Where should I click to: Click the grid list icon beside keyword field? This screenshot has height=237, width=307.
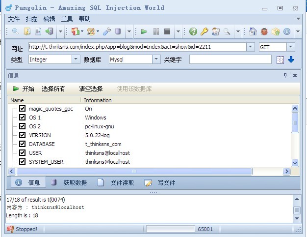(x=280, y=60)
